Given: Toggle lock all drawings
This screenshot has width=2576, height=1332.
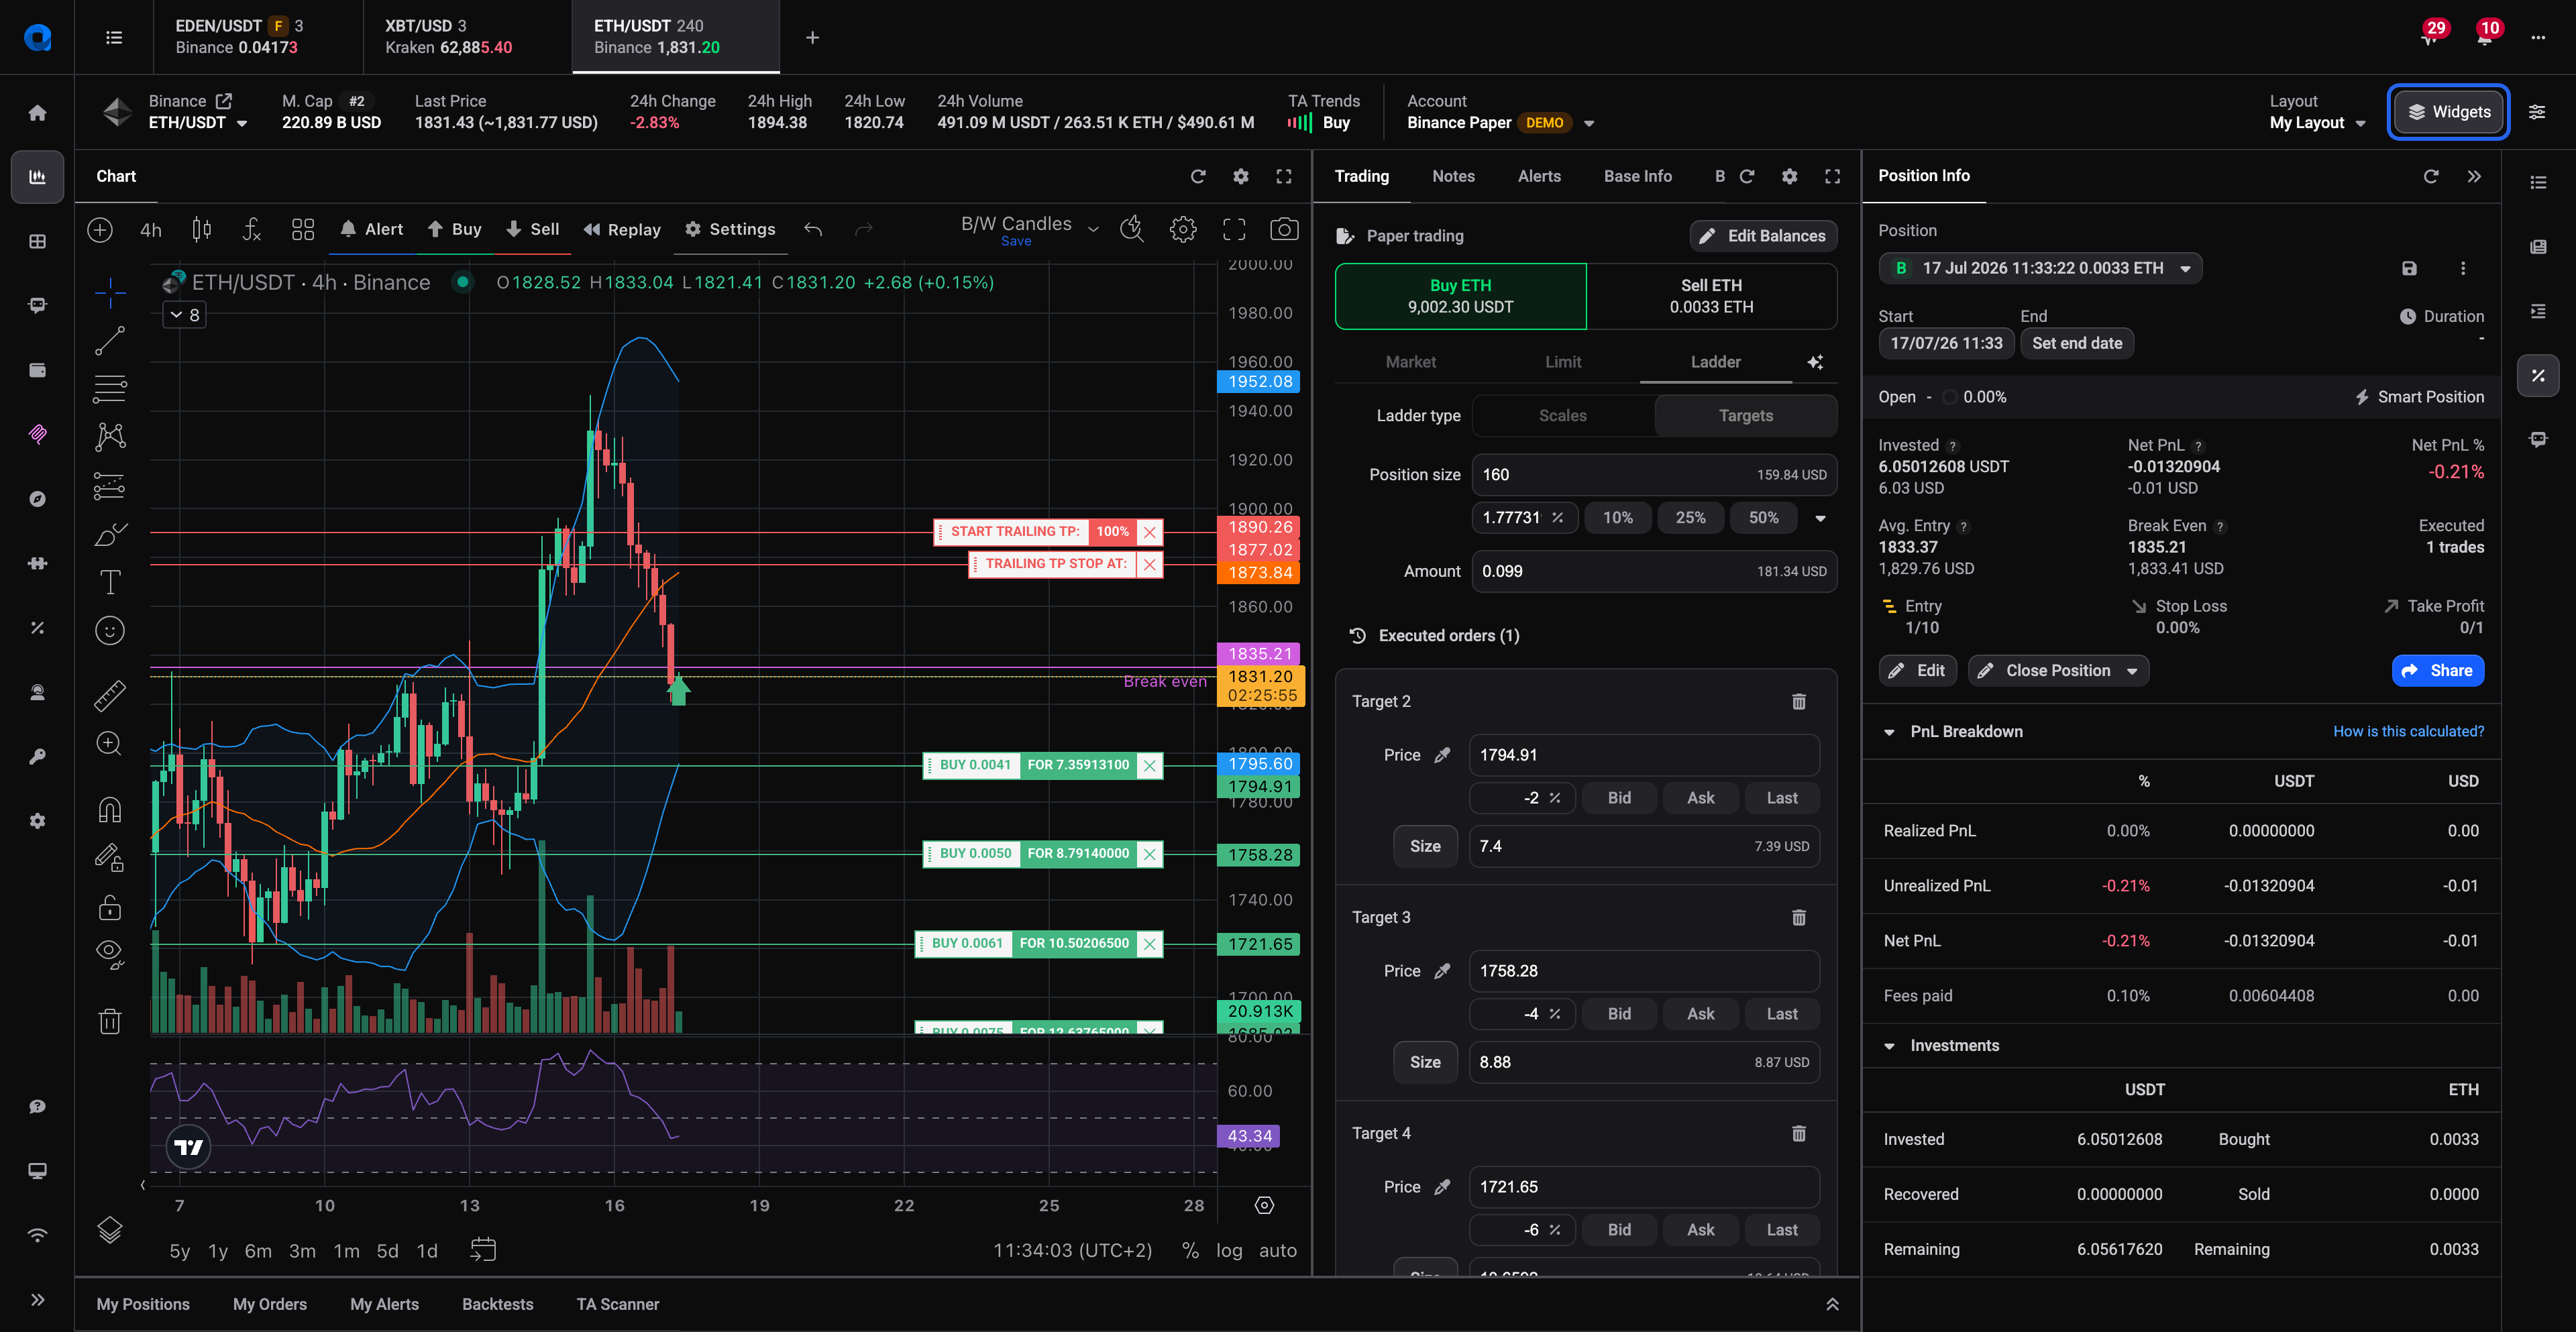Looking at the screenshot, I should 110,907.
